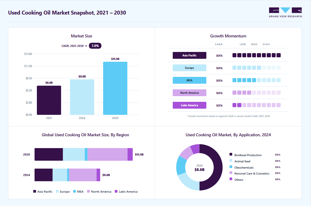Click the dashboard title Used Cooking Oil Market Snapshot

pyautogui.click(x=67, y=13)
